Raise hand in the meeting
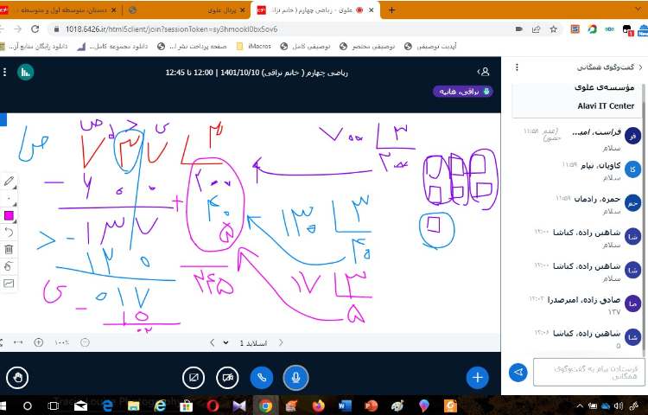Viewport: 648px width, 415px height. [x=16, y=377]
